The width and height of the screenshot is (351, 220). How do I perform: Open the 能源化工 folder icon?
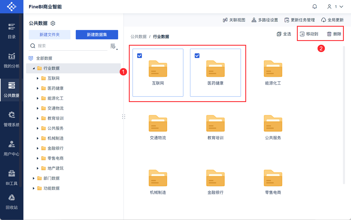(273, 68)
